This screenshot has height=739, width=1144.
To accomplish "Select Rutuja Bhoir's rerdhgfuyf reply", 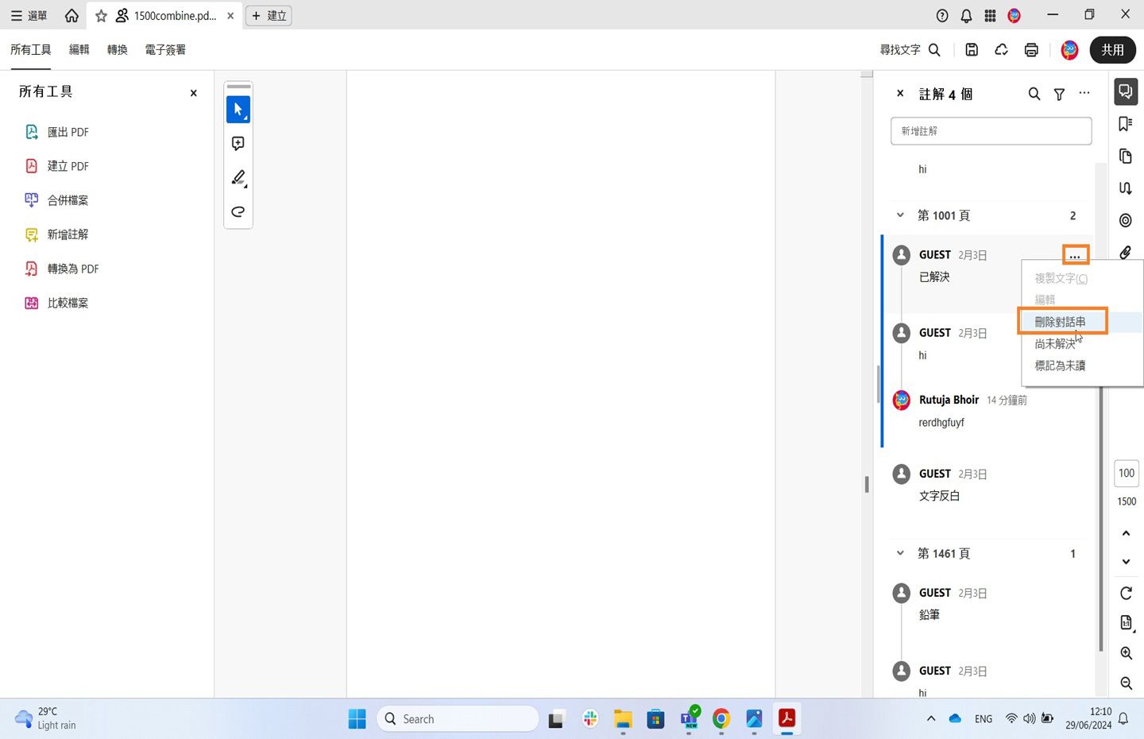I will [x=987, y=411].
